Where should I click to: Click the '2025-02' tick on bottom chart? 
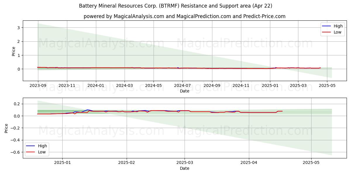[x=126, y=163]
